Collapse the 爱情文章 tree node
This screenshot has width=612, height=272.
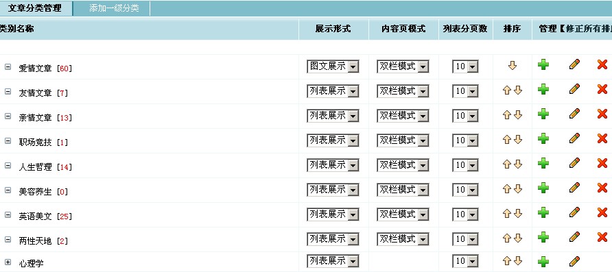[x=8, y=66]
